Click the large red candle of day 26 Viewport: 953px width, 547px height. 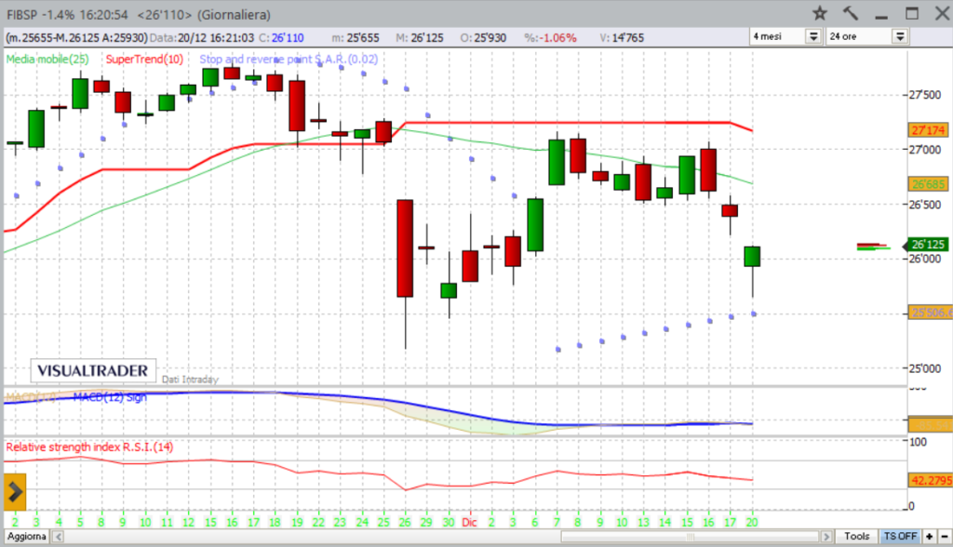pyautogui.click(x=405, y=248)
